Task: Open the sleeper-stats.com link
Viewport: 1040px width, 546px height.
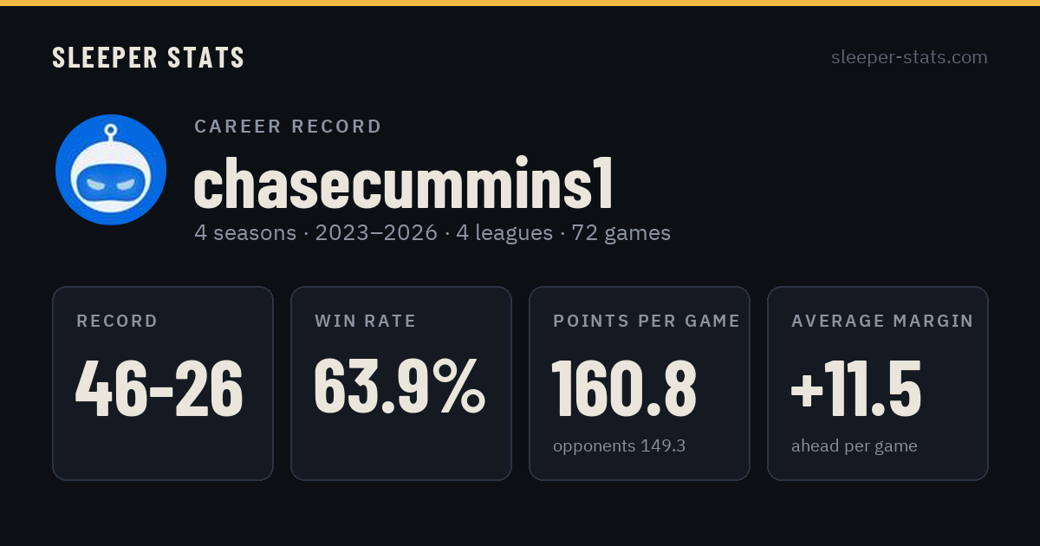Action: coord(909,57)
